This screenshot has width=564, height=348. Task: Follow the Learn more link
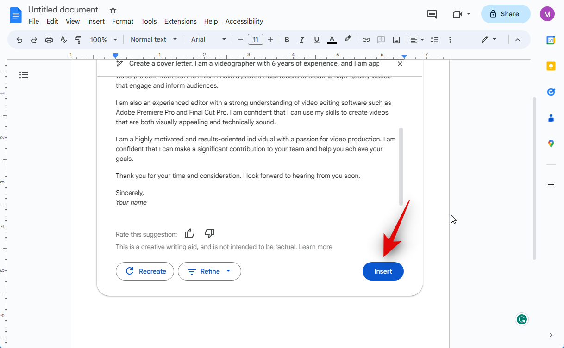point(315,247)
